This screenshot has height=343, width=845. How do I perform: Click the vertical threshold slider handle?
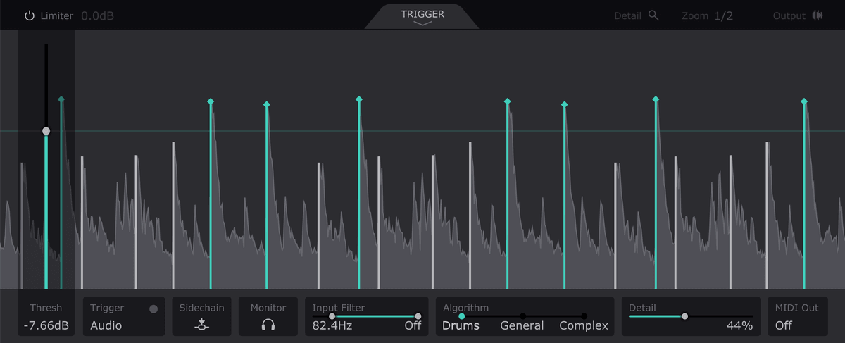point(46,131)
